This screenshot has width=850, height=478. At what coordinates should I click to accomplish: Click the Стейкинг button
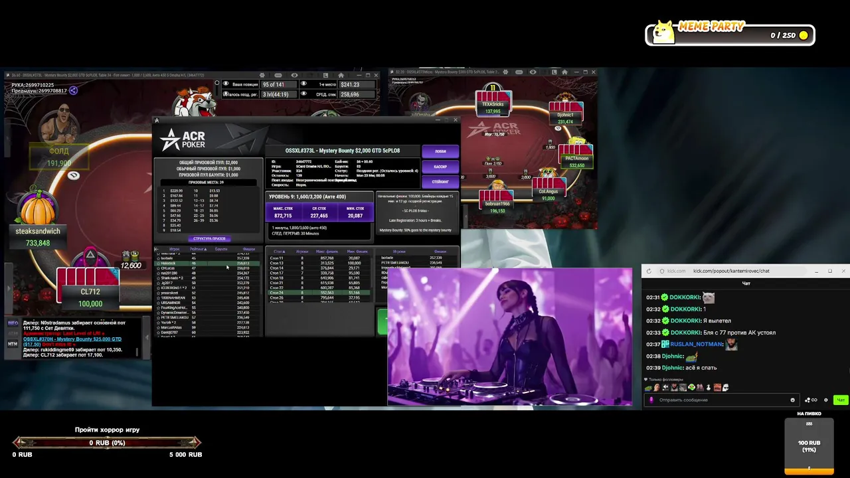point(440,182)
